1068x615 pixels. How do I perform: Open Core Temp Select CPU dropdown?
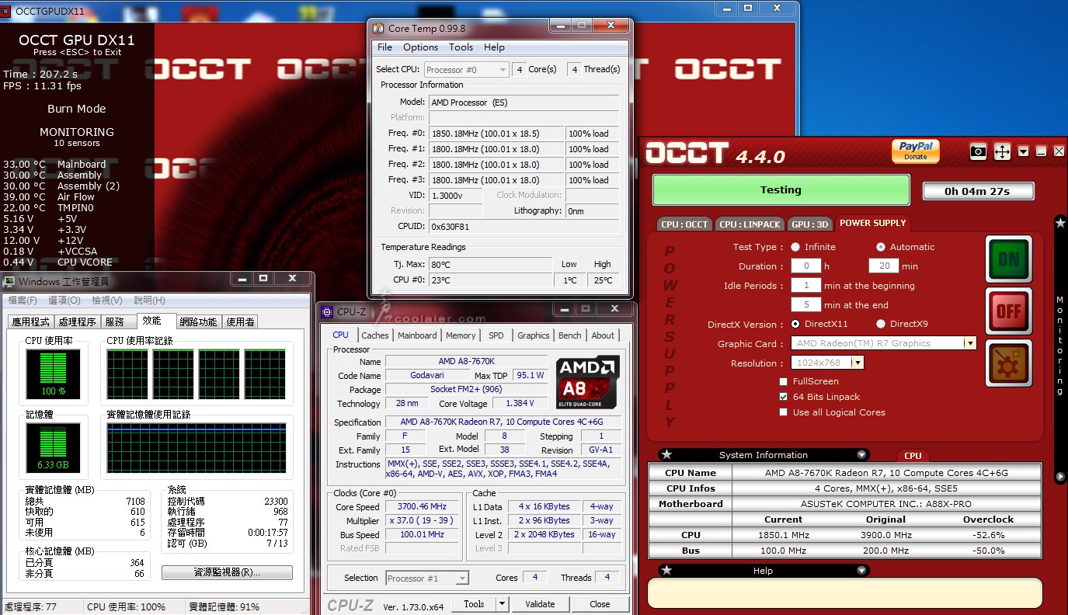click(467, 69)
